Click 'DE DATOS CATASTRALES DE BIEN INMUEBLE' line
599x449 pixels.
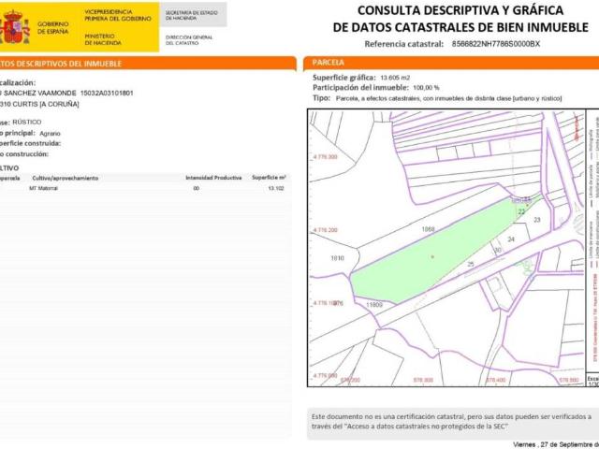pos(460,27)
